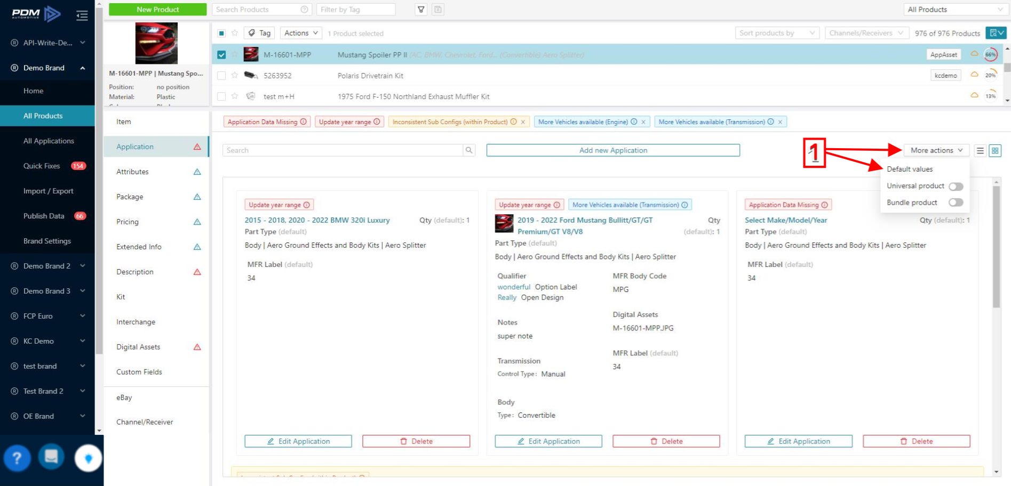
Task: Dismiss More Vehicles available (Transmission) tag
Action: (x=780, y=122)
